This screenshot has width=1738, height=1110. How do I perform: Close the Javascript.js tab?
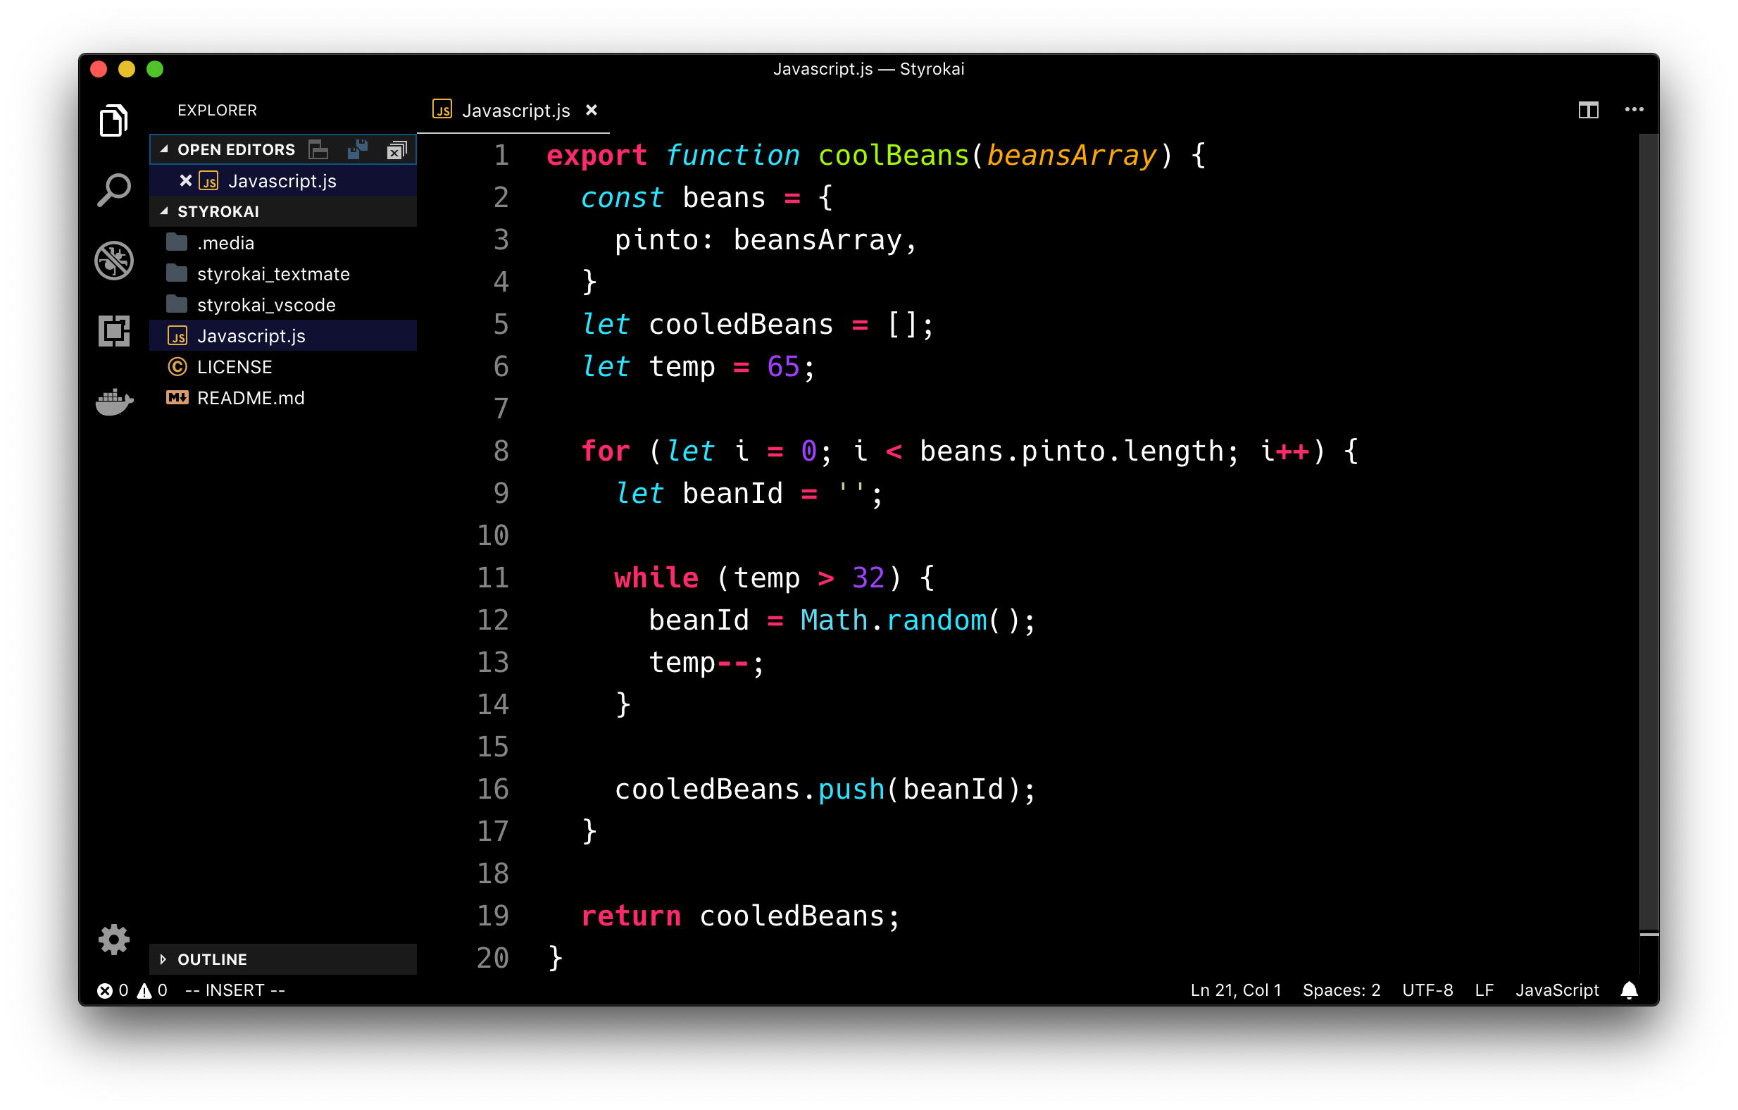[x=591, y=110]
